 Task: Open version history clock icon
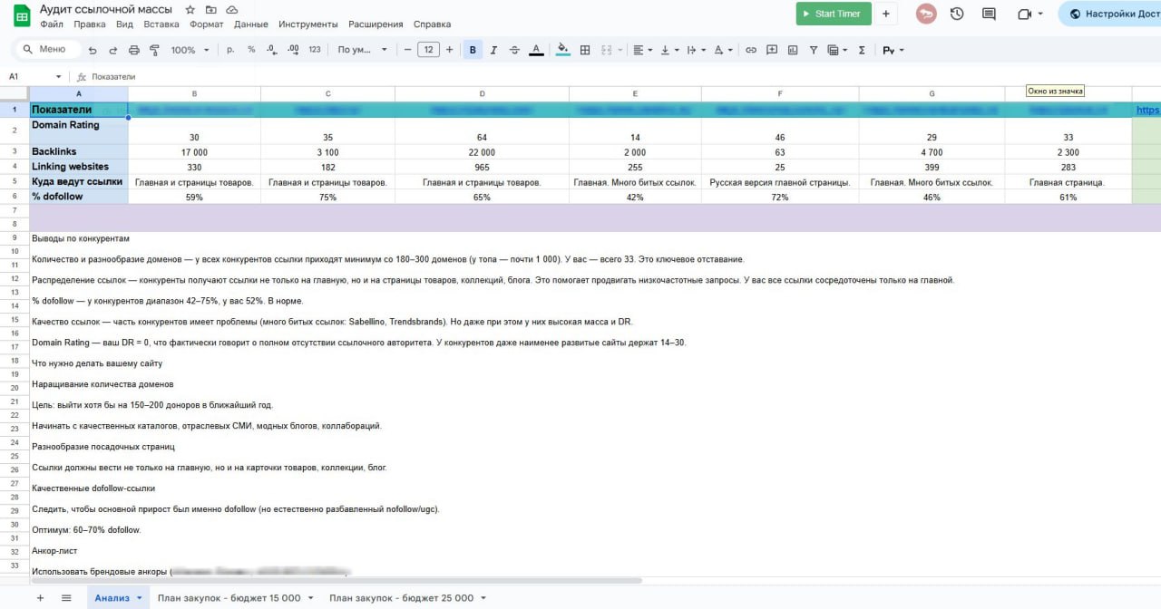957,14
